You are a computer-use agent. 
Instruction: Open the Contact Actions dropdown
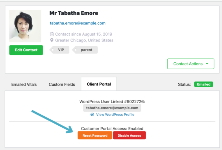(x=190, y=64)
